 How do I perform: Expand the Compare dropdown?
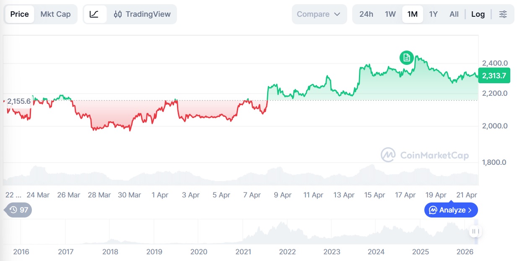click(319, 14)
